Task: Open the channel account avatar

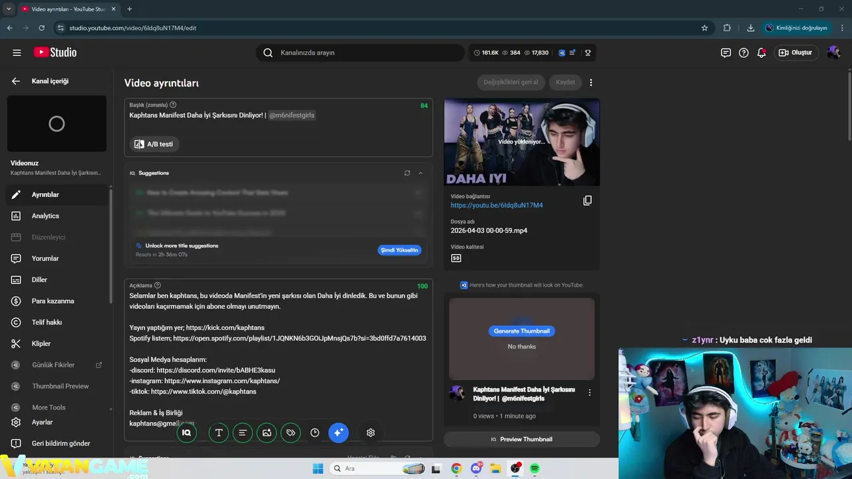Action: [833, 53]
